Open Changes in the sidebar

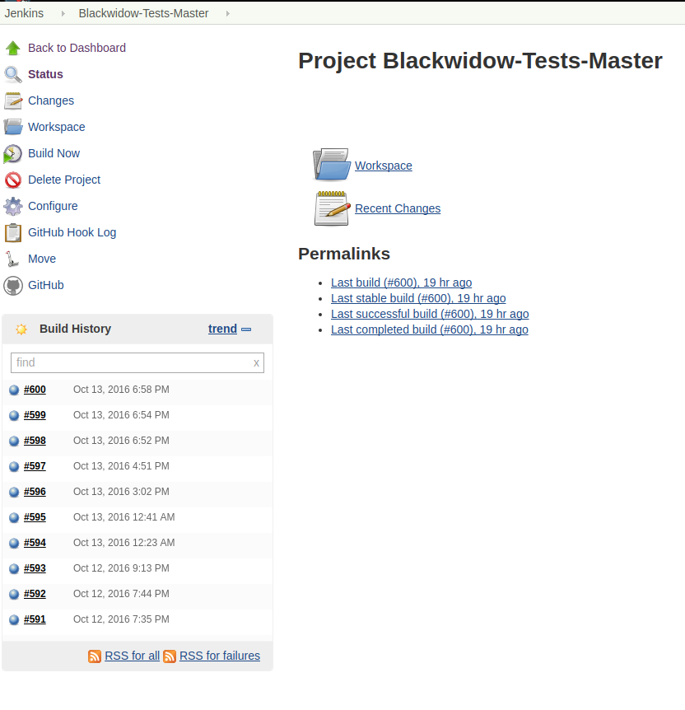51,100
